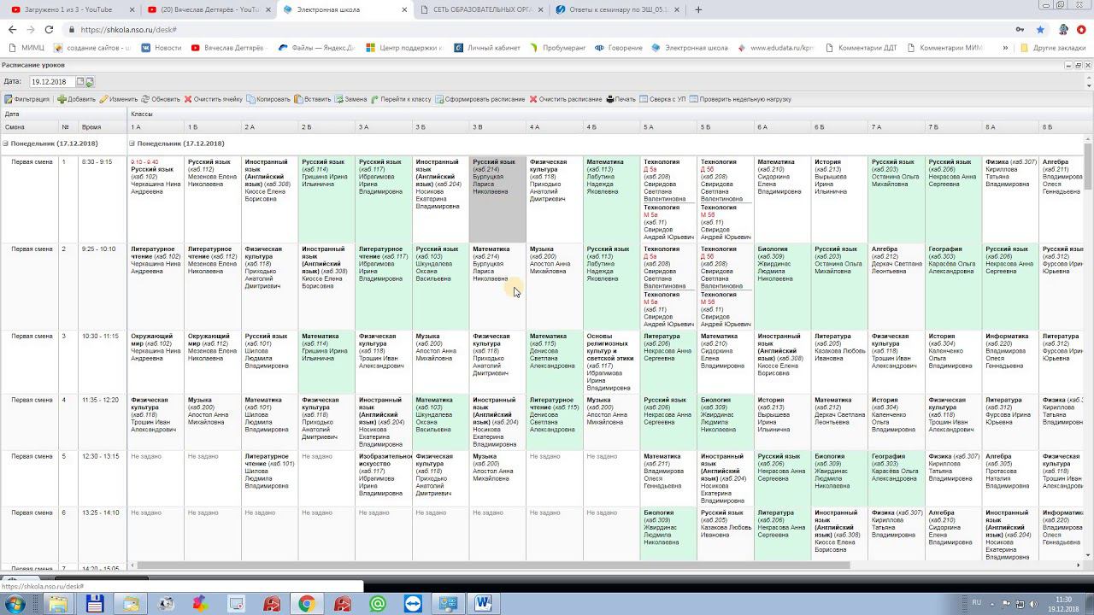Open the МИМЦ bookmark
This screenshot has height=615, width=1094.
click(26, 48)
